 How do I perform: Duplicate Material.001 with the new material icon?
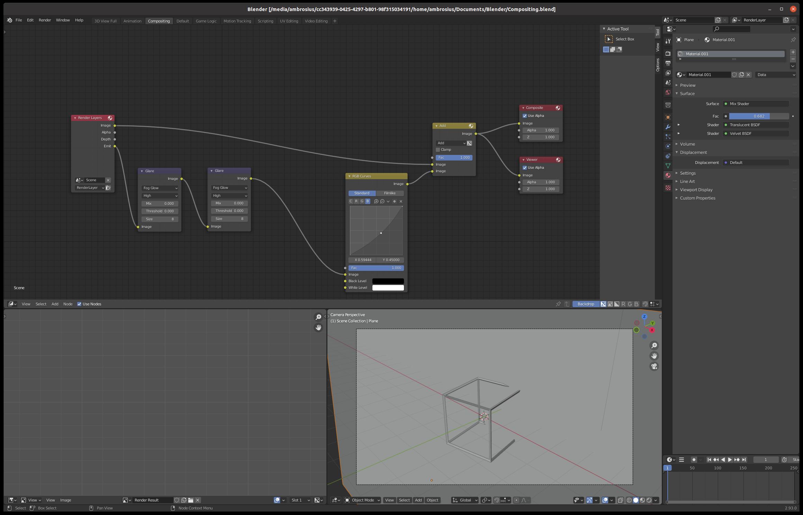click(x=741, y=75)
